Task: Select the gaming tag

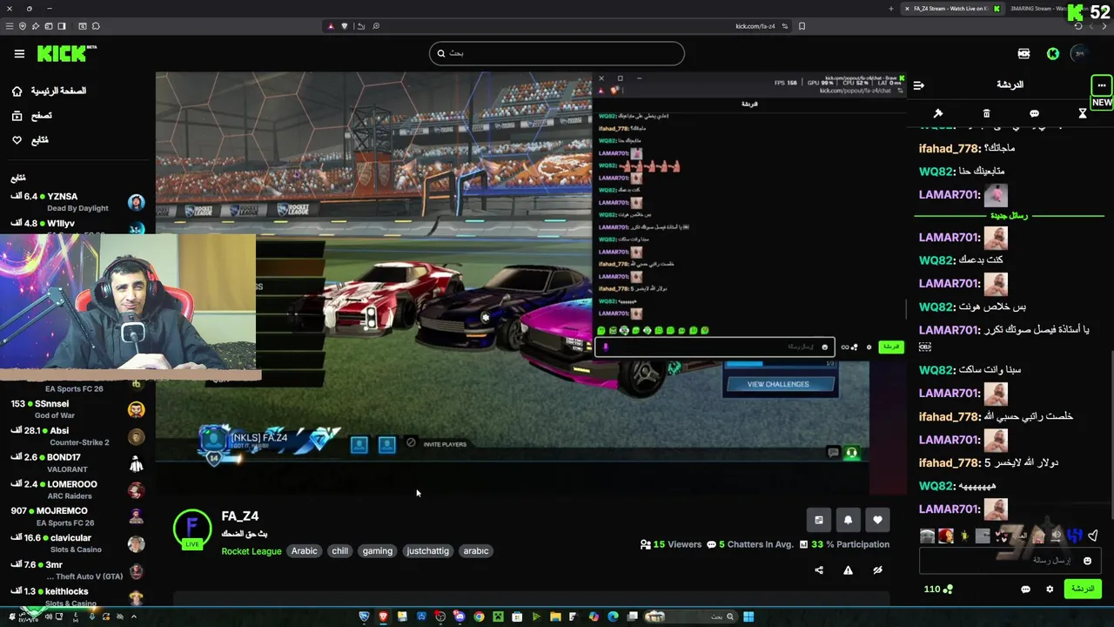Action: [378, 550]
